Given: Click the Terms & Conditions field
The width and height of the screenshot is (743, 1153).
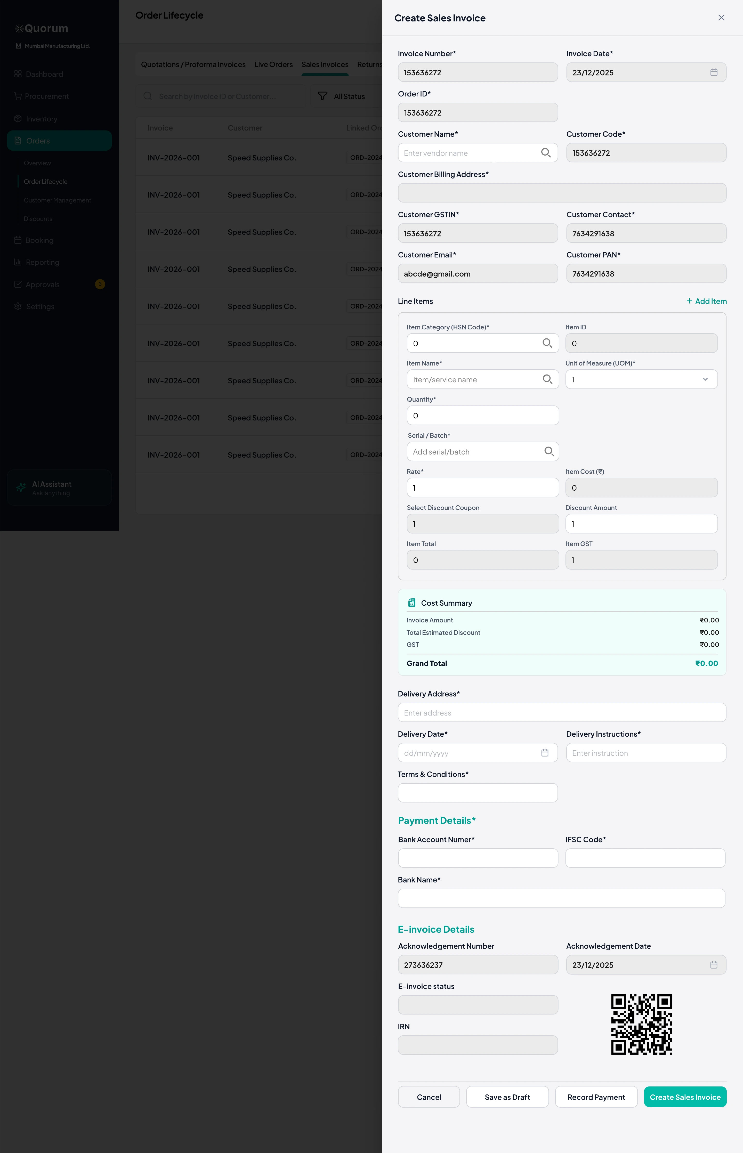Looking at the screenshot, I should (478, 793).
